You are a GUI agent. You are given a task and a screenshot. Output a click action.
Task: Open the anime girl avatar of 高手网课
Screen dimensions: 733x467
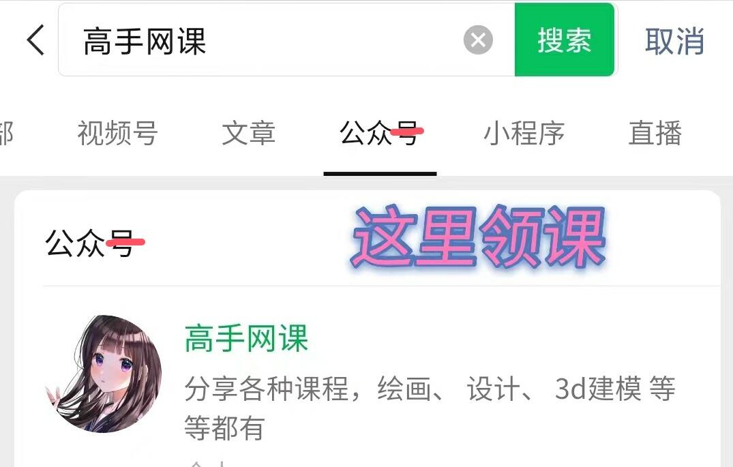[104, 374]
